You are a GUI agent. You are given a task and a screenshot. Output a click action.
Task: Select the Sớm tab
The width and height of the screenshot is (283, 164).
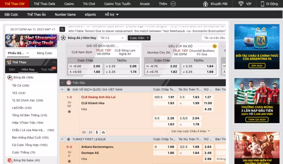coord(12,70)
